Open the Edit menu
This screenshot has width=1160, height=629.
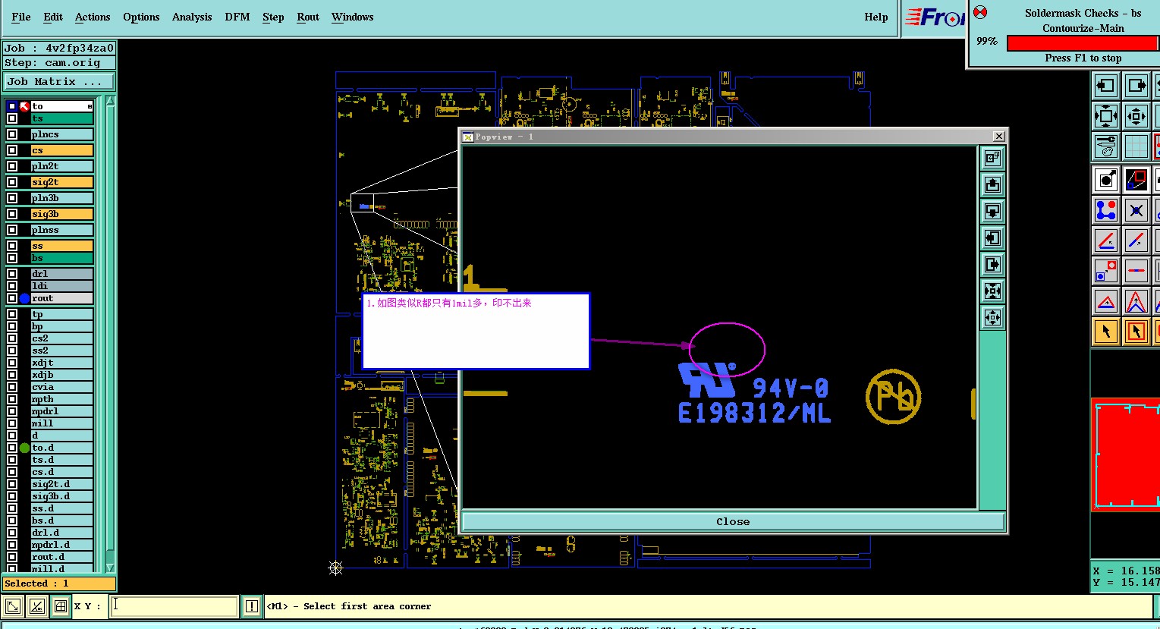(53, 17)
